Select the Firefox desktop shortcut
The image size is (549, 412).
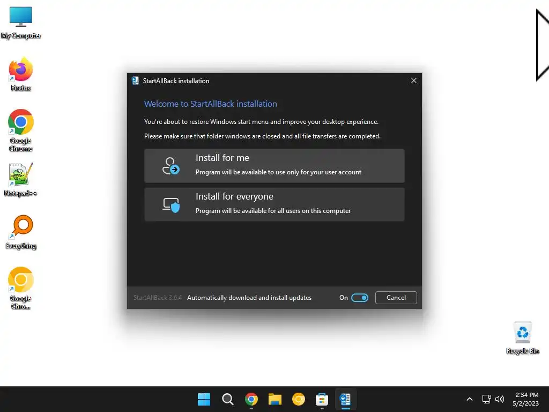(x=21, y=74)
